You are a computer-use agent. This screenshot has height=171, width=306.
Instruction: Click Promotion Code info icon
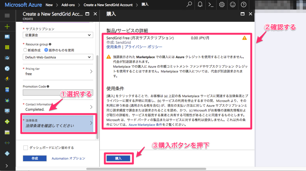point(48,86)
